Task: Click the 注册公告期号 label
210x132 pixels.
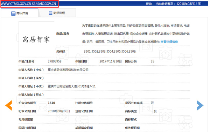Action: pos(84,103)
